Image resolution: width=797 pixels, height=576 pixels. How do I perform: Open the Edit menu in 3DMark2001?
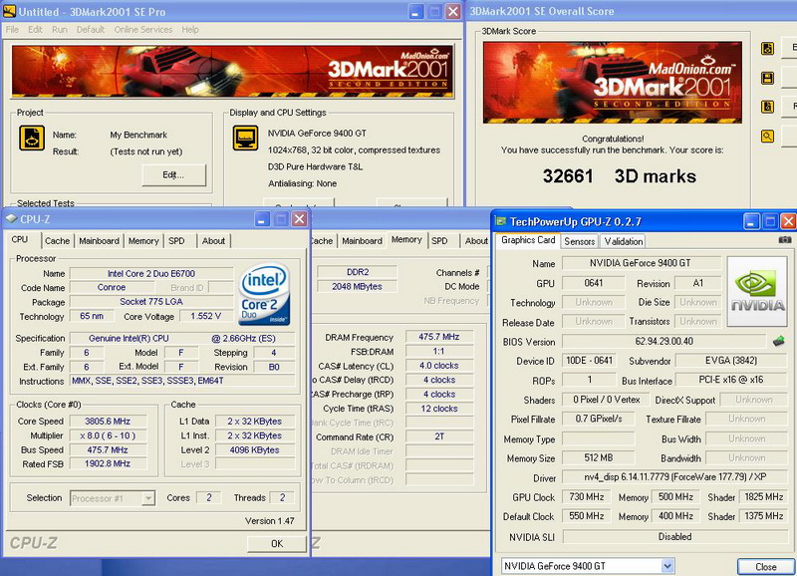point(35,30)
